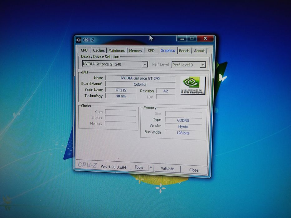Open the SPD tab
Viewport: 291px width, 218px height.
tap(151, 51)
